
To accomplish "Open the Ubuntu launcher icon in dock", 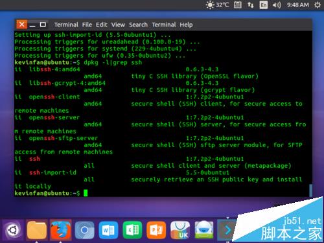I will [x=13, y=230].
